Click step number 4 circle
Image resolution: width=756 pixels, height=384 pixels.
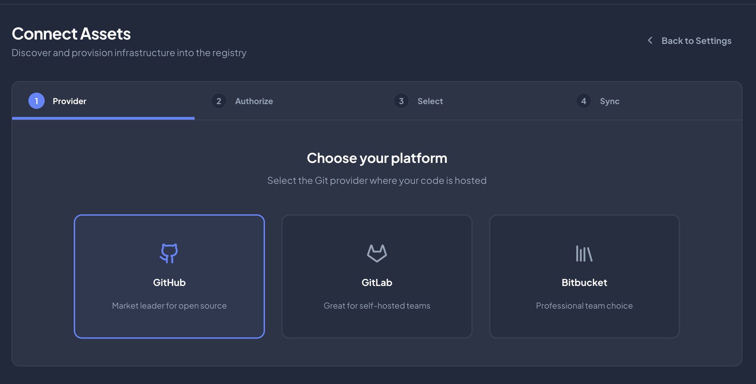(x=584, y=101)
